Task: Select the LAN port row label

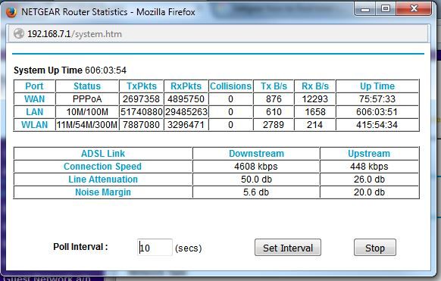Action: (x=35, y=112)
